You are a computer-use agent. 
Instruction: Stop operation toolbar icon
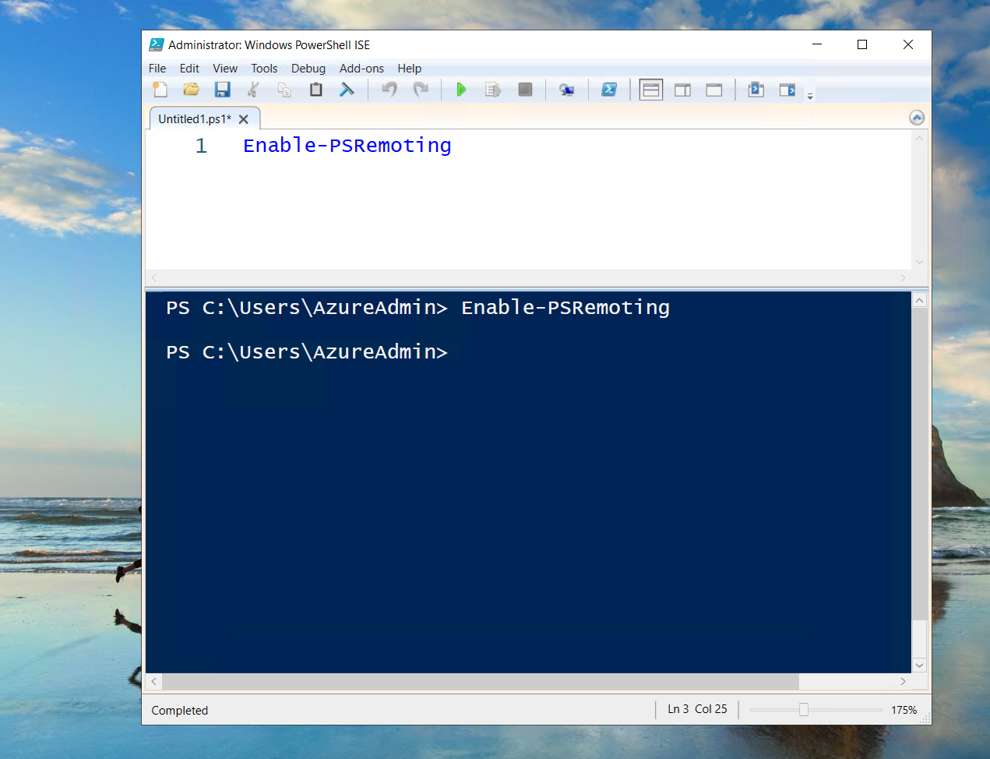coord(525,90)
